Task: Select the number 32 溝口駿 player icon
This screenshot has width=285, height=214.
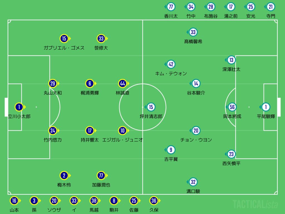Action: click(x=193, y=182)
